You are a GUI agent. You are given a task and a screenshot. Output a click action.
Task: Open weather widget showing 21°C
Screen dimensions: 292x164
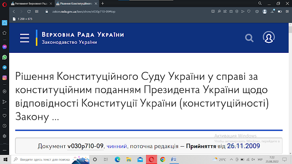point(219,159)
